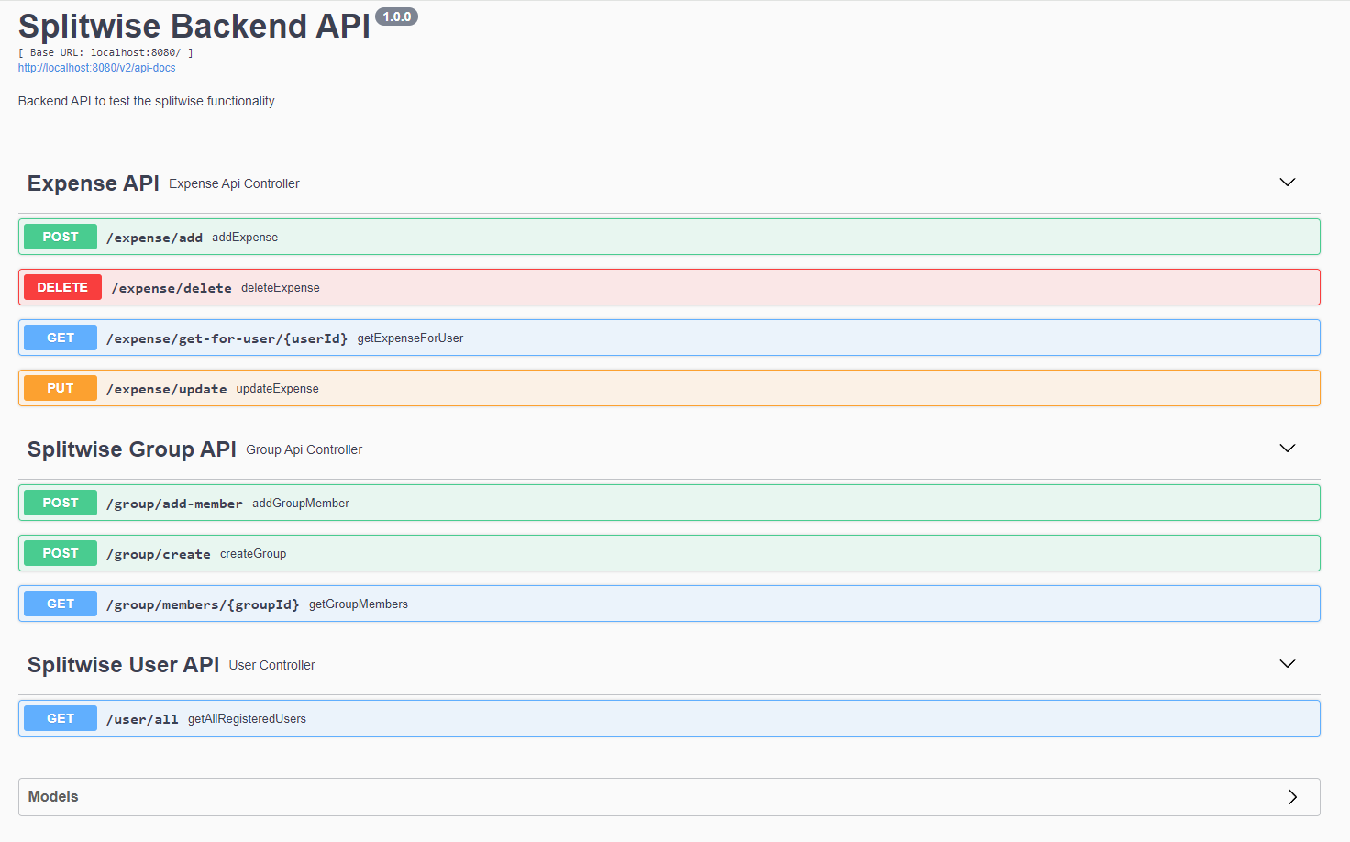Collapse the Expense API section chevron
The image size is (1350, 842).
1288,183
